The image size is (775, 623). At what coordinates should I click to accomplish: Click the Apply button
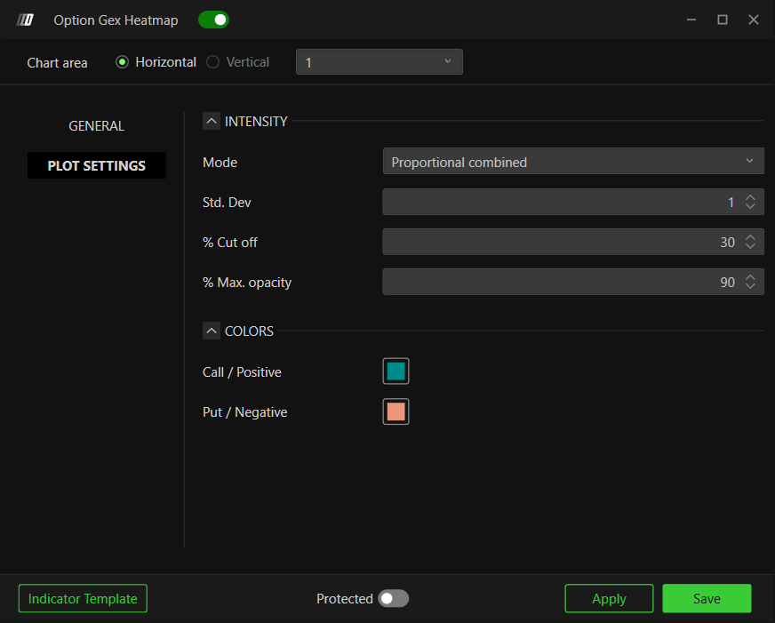coord(609,598)
